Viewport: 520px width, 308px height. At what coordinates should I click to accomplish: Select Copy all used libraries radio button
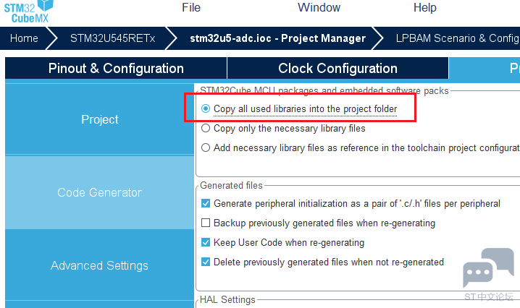206,108
